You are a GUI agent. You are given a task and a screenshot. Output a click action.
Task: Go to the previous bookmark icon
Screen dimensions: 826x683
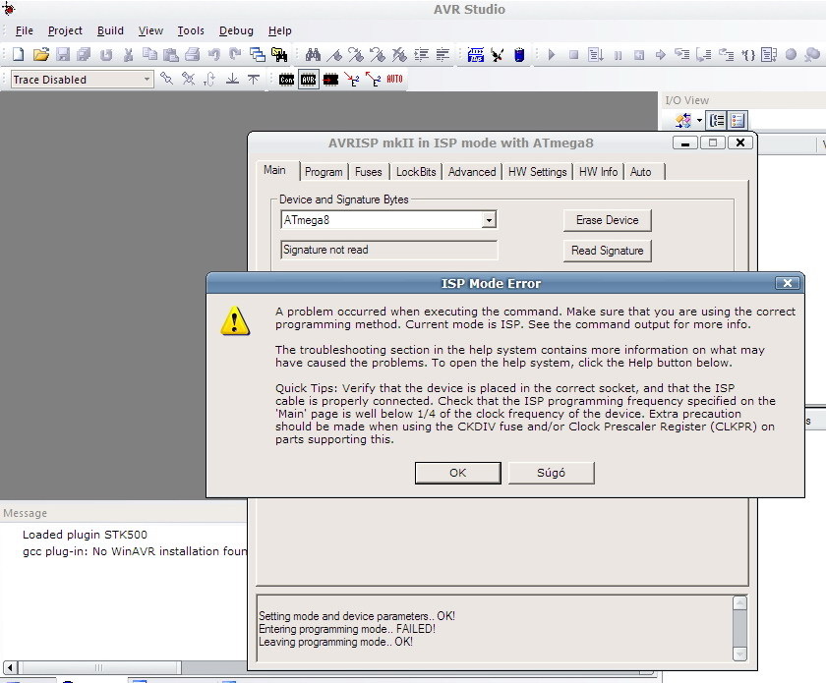click(378, 54)
